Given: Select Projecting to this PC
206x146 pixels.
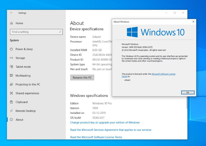Looking at the screenshot, I should coord(36,85).
